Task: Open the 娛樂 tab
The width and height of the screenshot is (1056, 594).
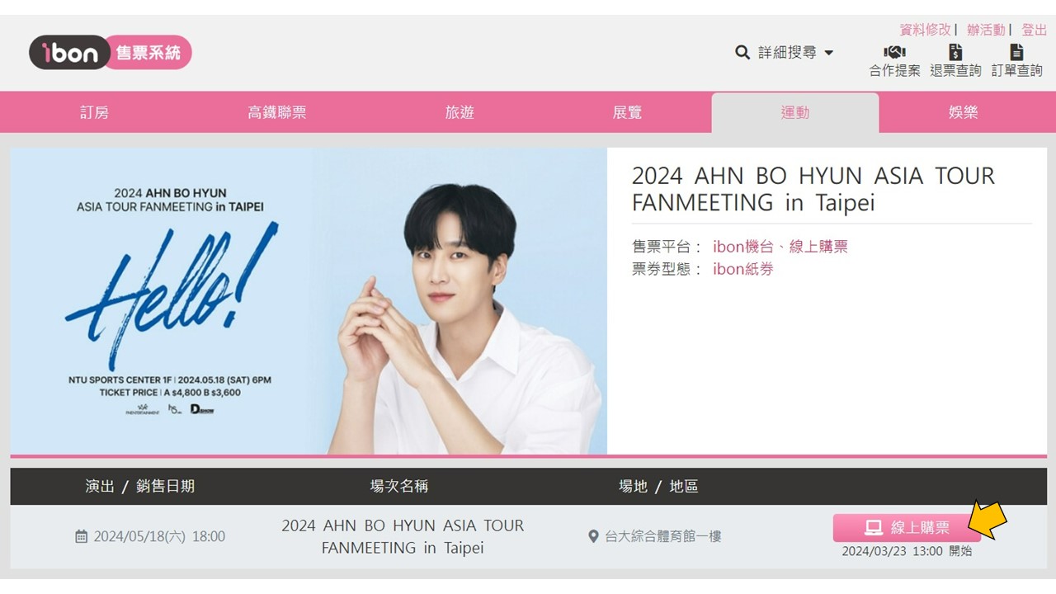Action: [x=963, y=112]
